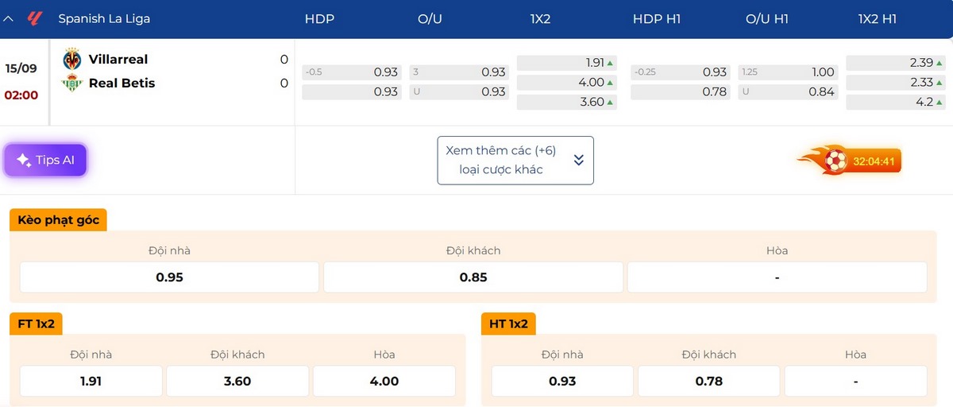Pick 1X2 H1 odds 4.2

click(896, 102)
